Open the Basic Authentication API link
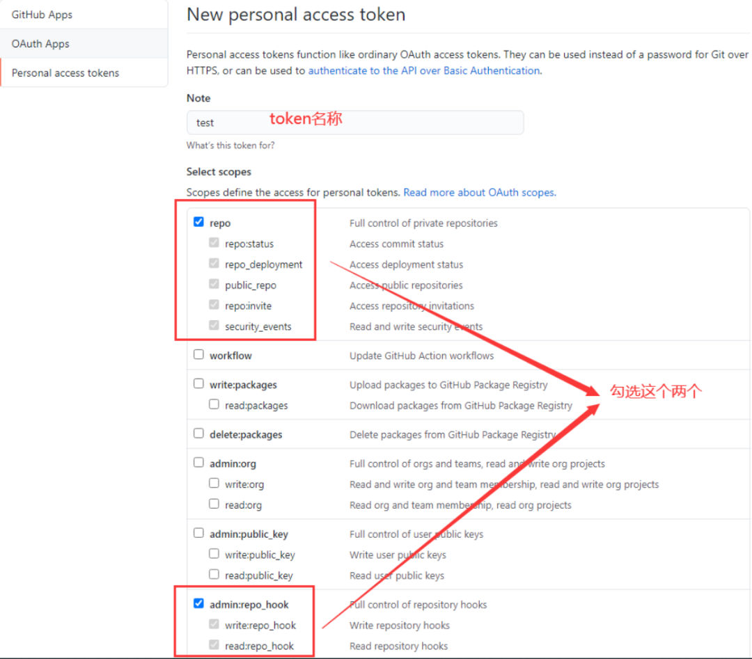Viewport: 752px width, 659px height. point(424,70)
